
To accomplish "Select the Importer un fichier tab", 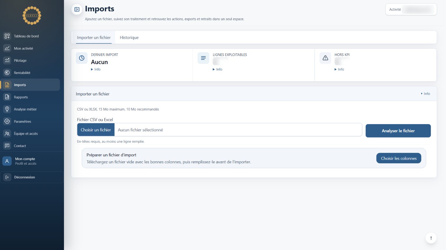I will click(94, 38).
